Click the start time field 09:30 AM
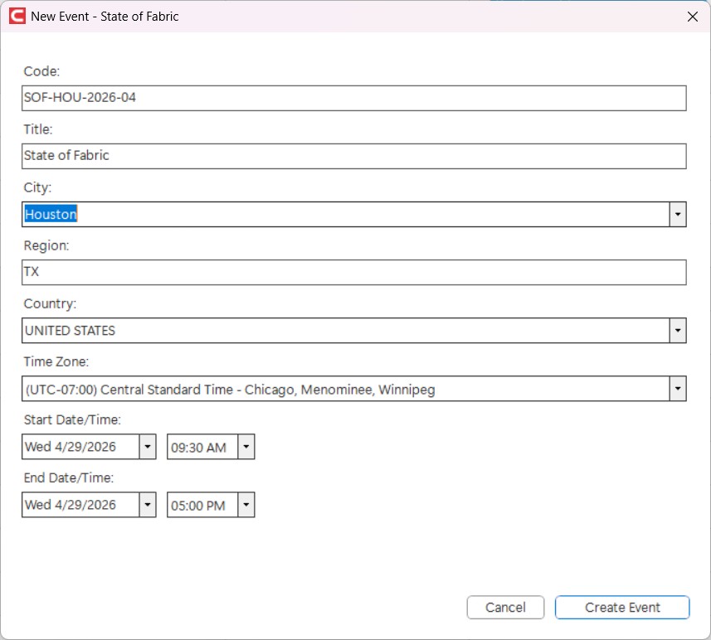Image resolution: width=711 pixels, height=640 pixels. point(202,447)
